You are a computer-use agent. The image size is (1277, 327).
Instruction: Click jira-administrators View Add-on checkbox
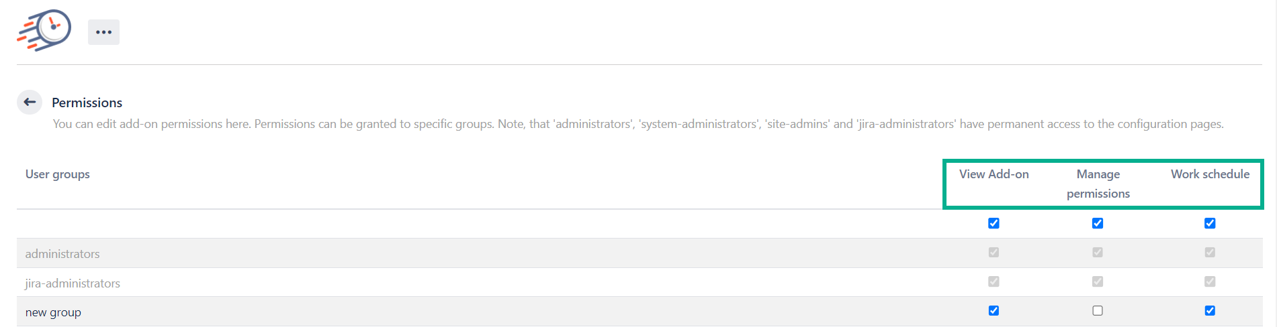(994, 281)
